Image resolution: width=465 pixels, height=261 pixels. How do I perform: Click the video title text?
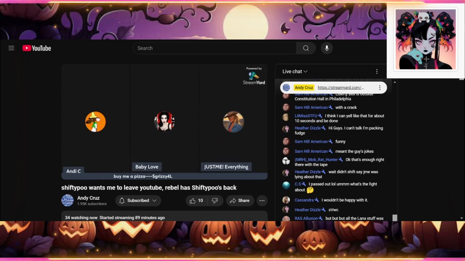(149, 187)
